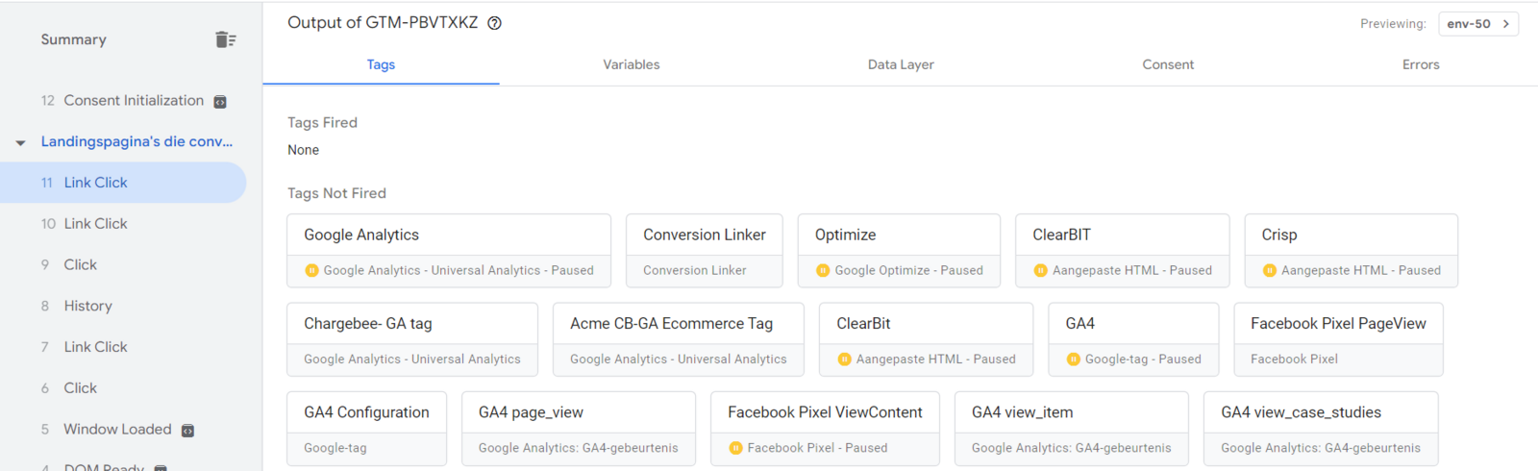
Task: Switch to the Variables tab
Action: pyautogui.click(x=631, y=64)
